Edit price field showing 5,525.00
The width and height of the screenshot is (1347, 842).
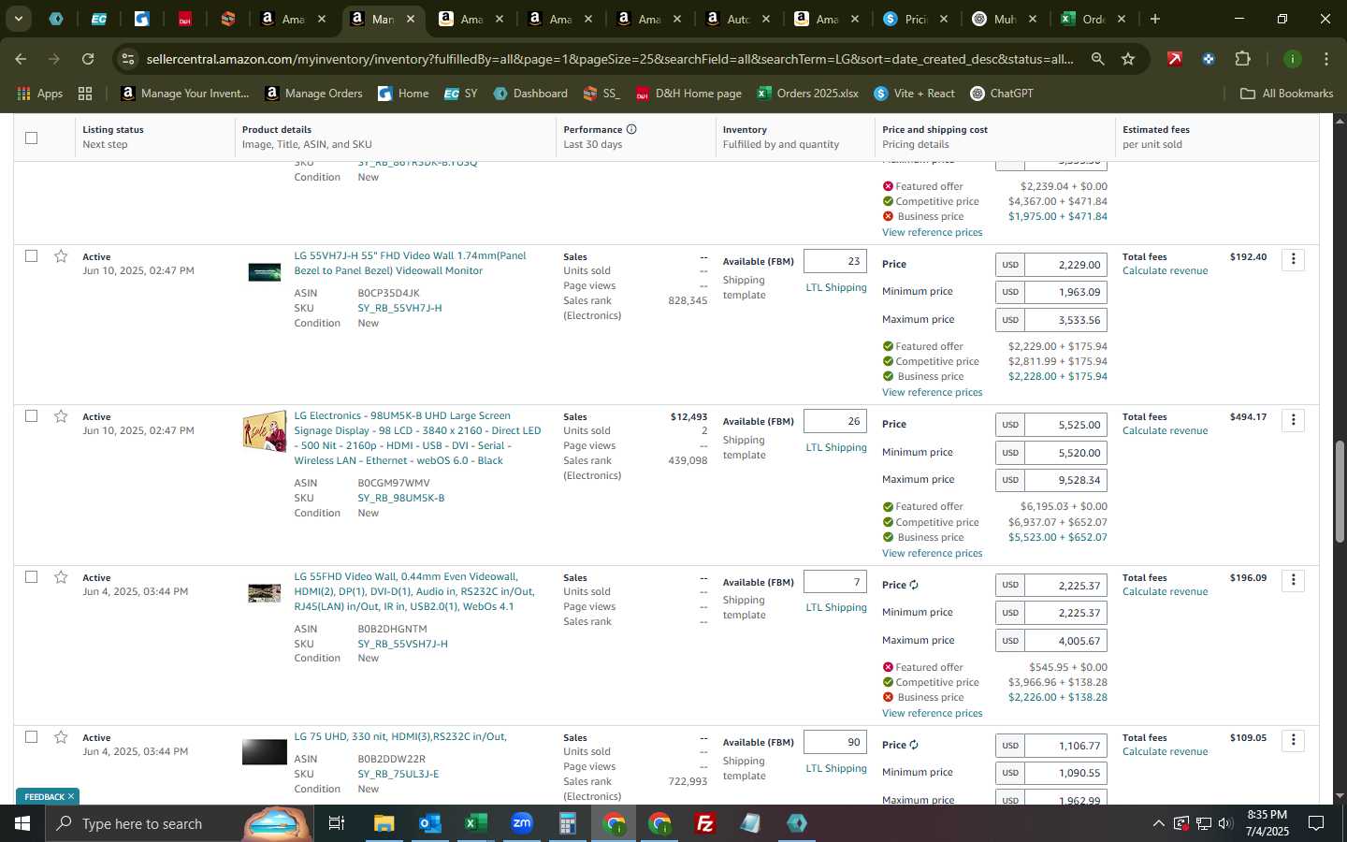pos(1065,425)
